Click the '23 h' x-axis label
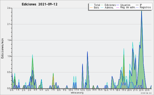Viewport: 154px width, 95px height. point(147,90)
